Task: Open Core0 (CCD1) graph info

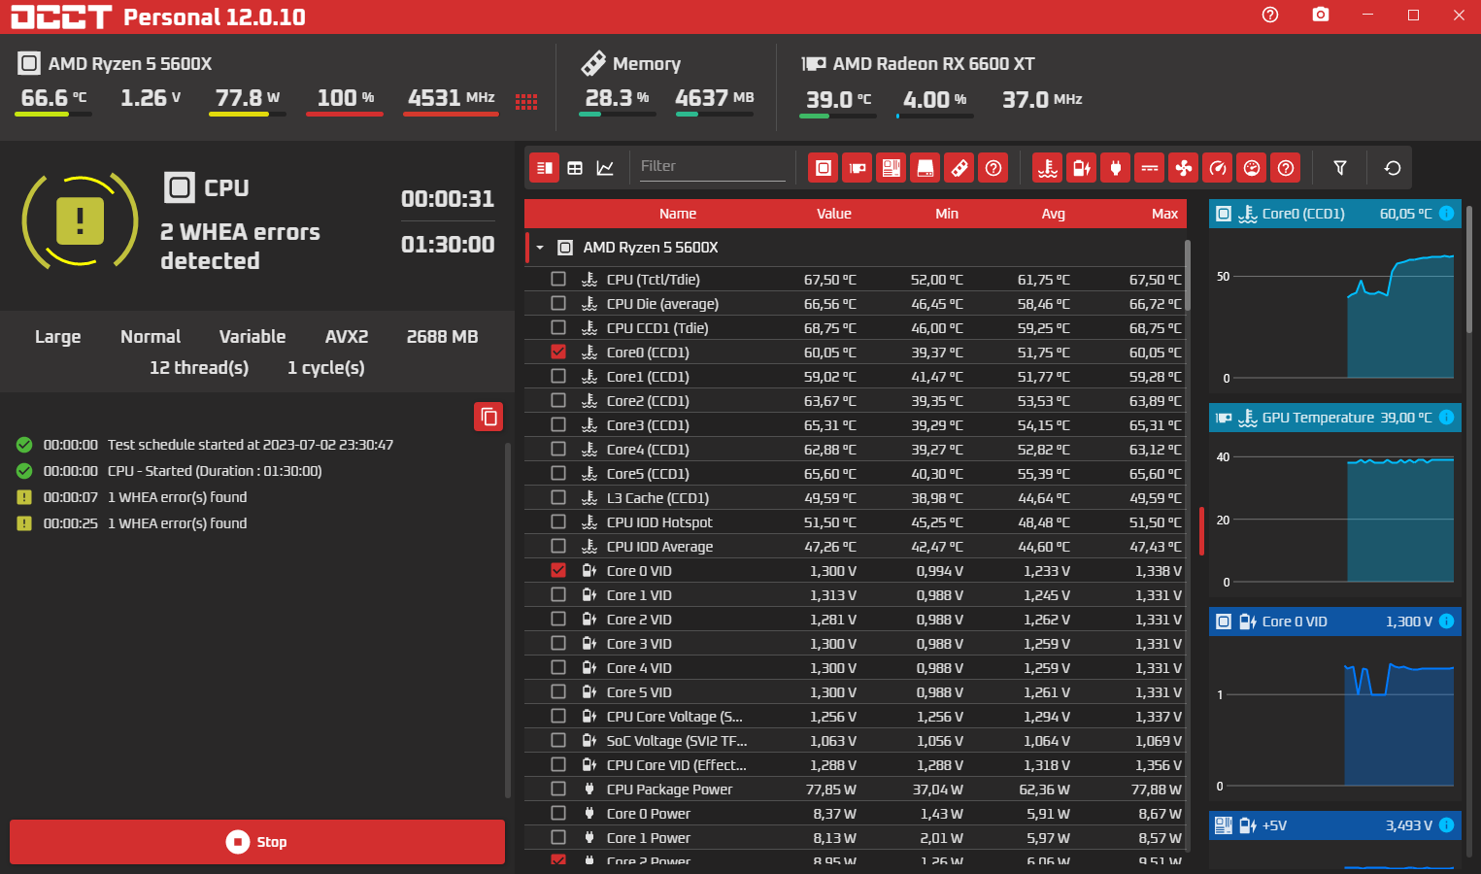Action: [1446, 214]
